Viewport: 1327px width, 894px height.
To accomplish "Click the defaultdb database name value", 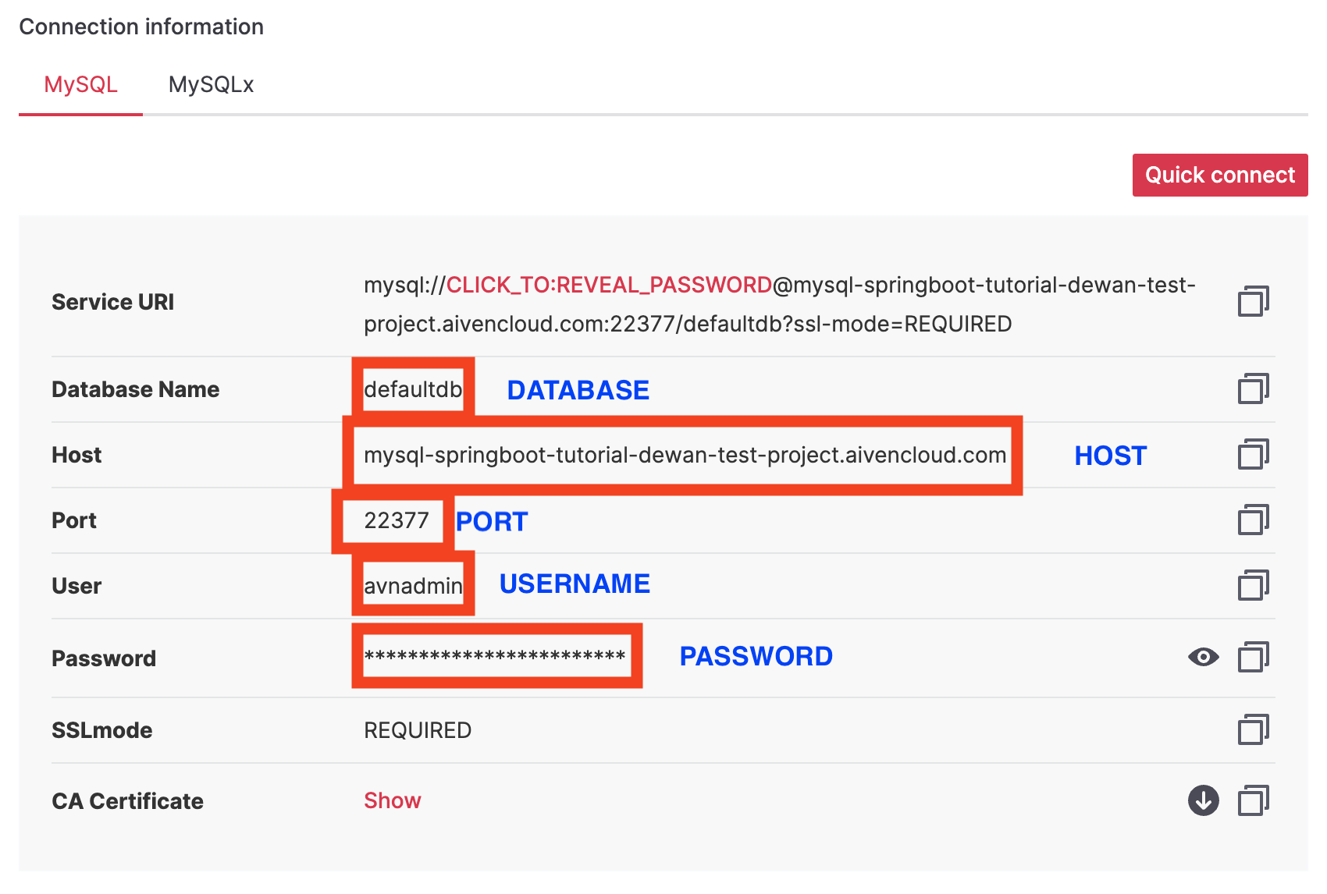I will (x=413, y=389).
